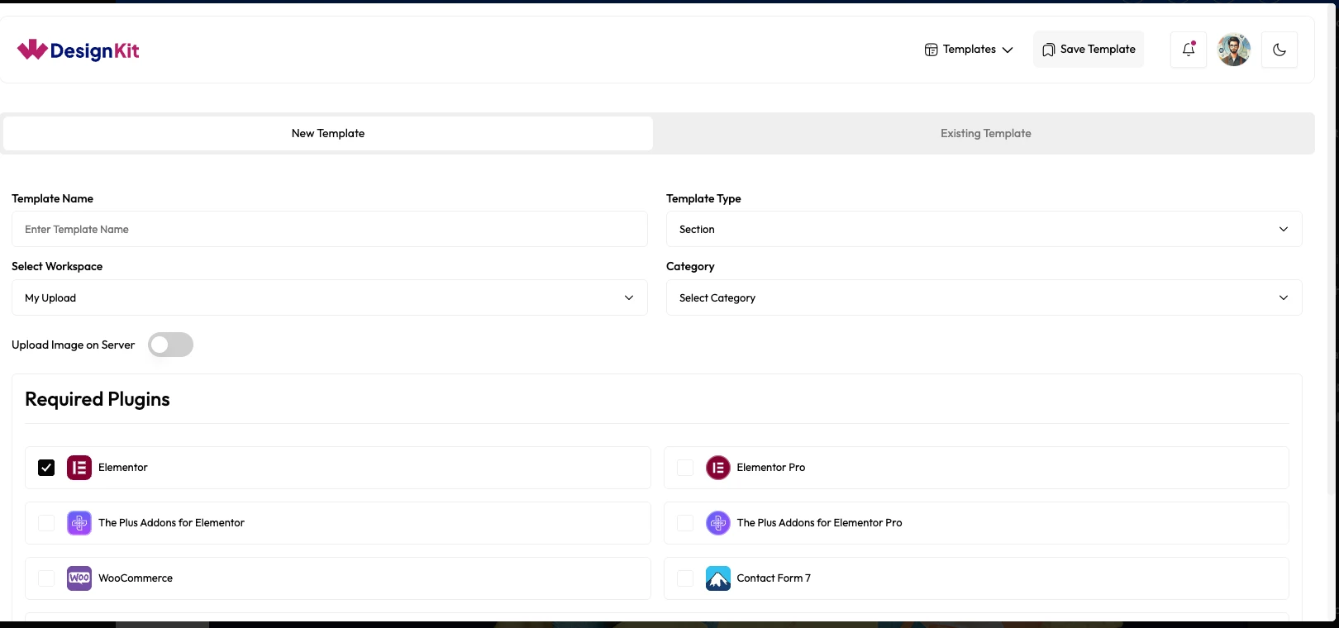Click The Plus Addons for Elementor Pro icon
This screenshot has width=1339, height=628.
[718, 523]
